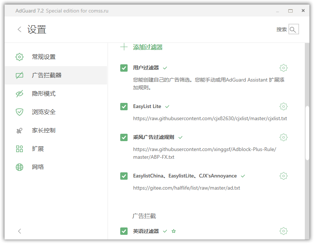
Task: Click the checkmark after EasyList Lite
Action: point(167,107)
